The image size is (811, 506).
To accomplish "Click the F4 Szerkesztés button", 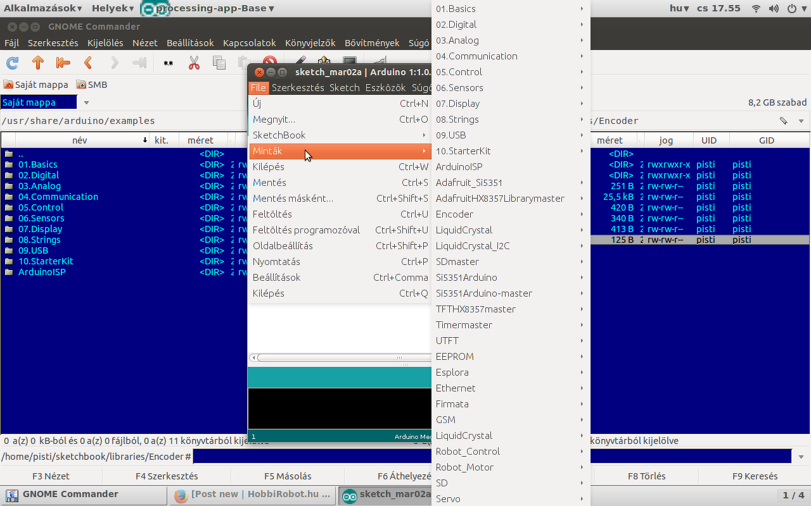I will coord(167,476).
